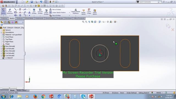Click the Section View icon
The width and height of the screenshot is (176, 99).
coord(92,22)
